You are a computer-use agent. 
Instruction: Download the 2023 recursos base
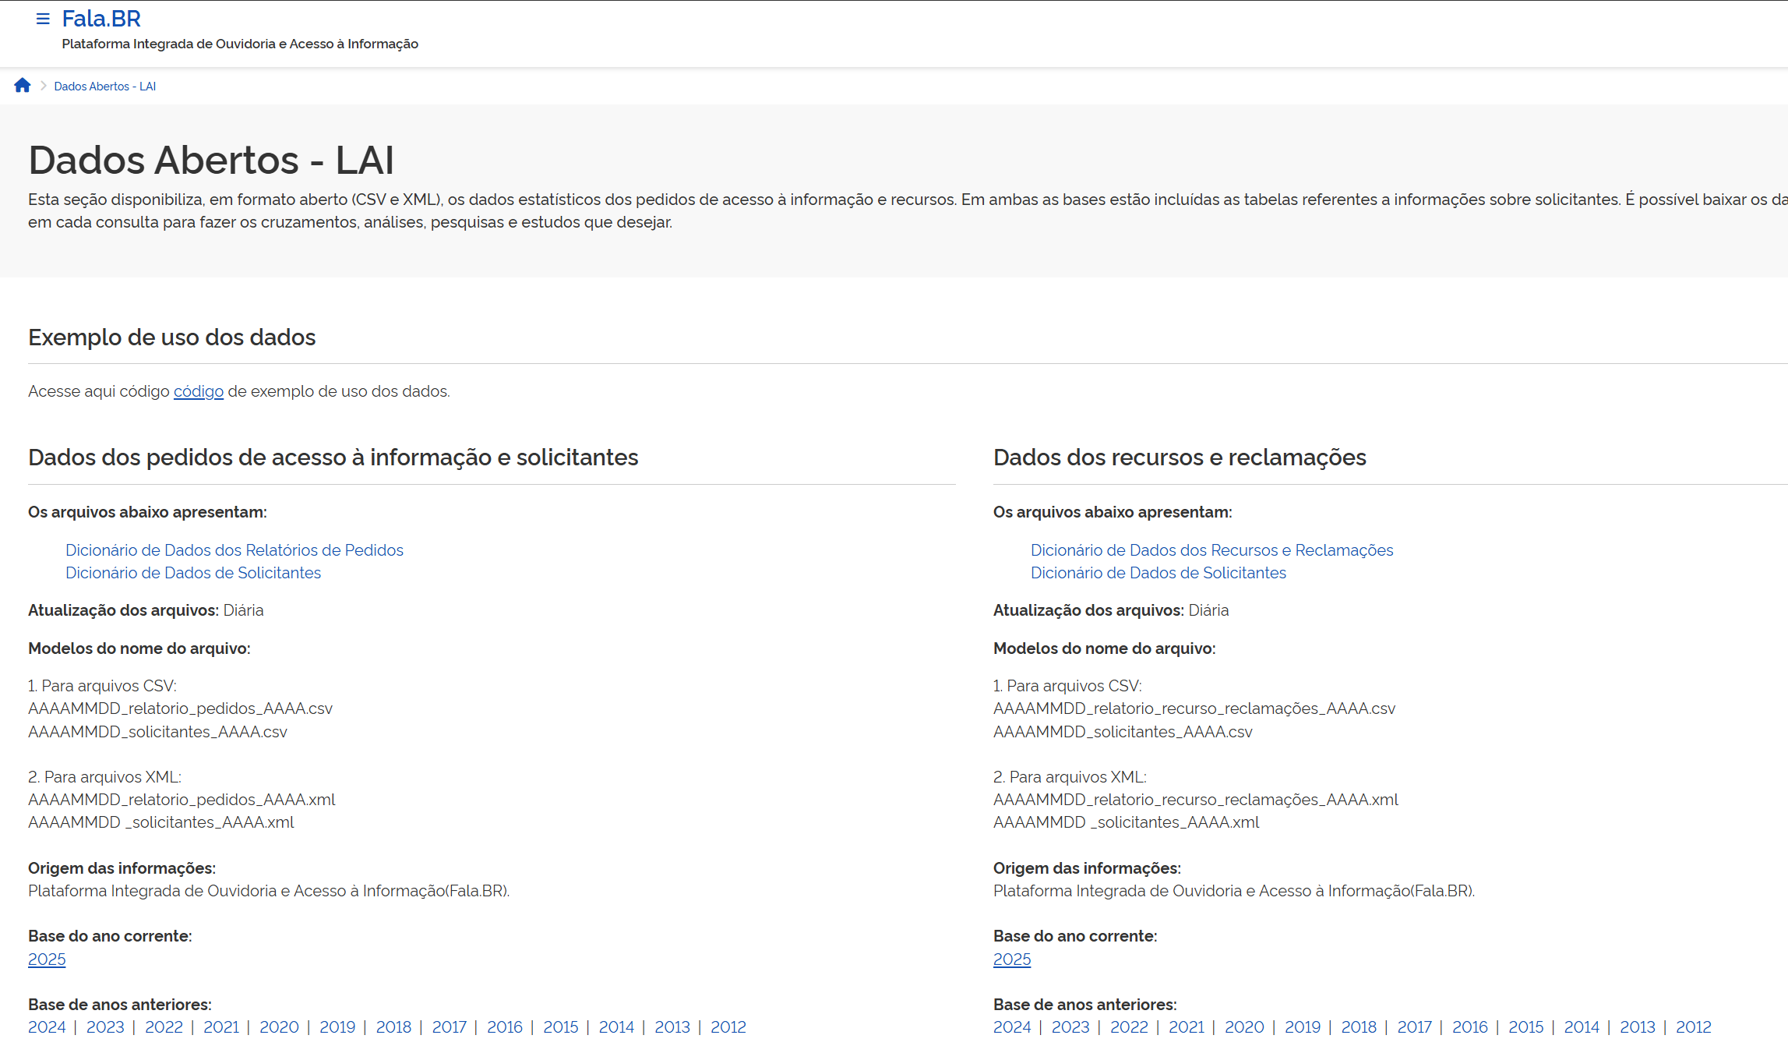[1070, 1027]
